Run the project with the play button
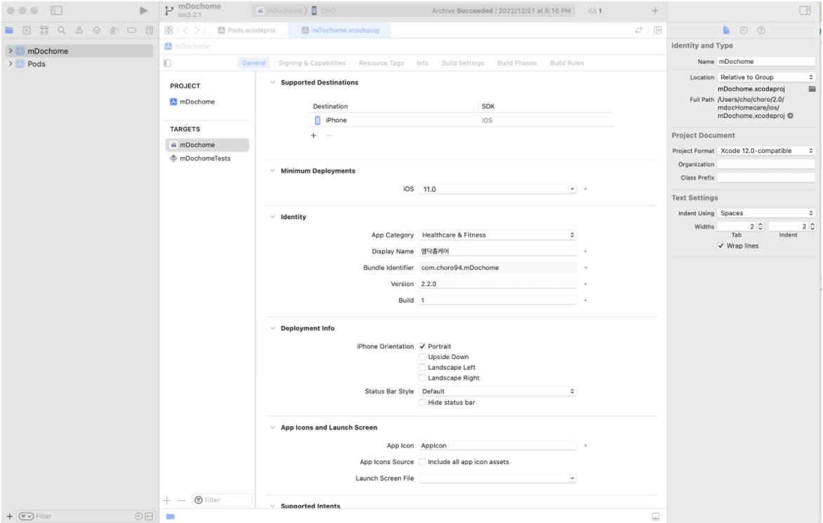The height and width of the screenshot is (523, 823). tap(143, 11)
